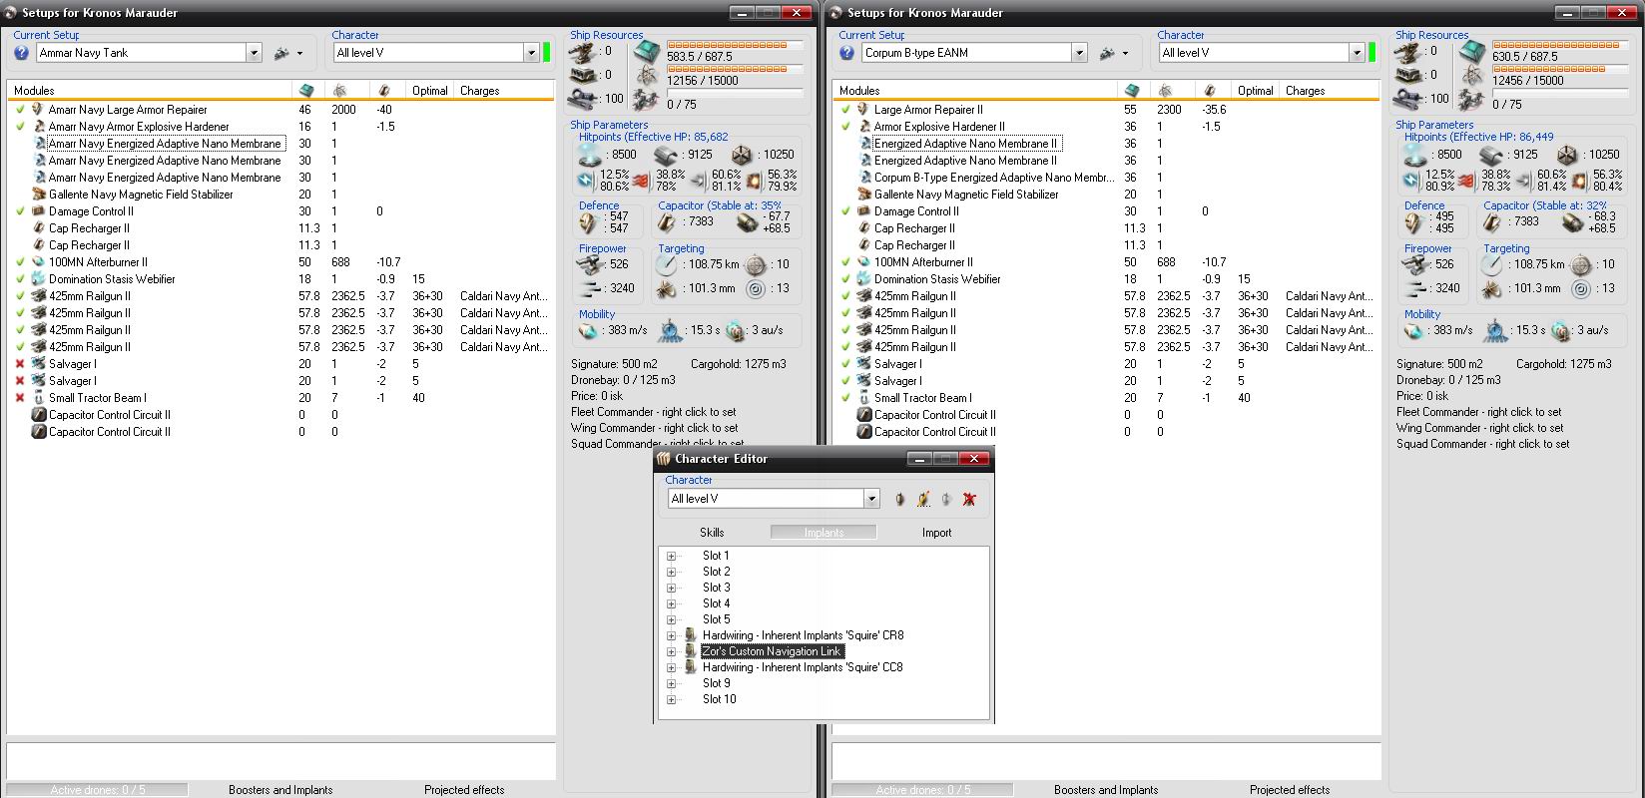
Task: Click the align time icon in left window
Action: click(x=670, y=330)
